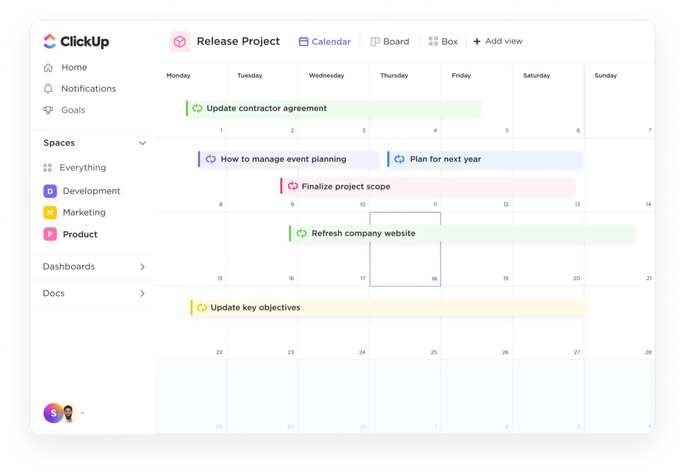Click the user photo avatar
Viewport: 685px width, 475px height.
pyautogui.click(x=69, y=413)
